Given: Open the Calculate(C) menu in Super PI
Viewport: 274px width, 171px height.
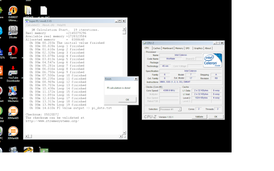Looking at the screenshot, I should [33, 25].
